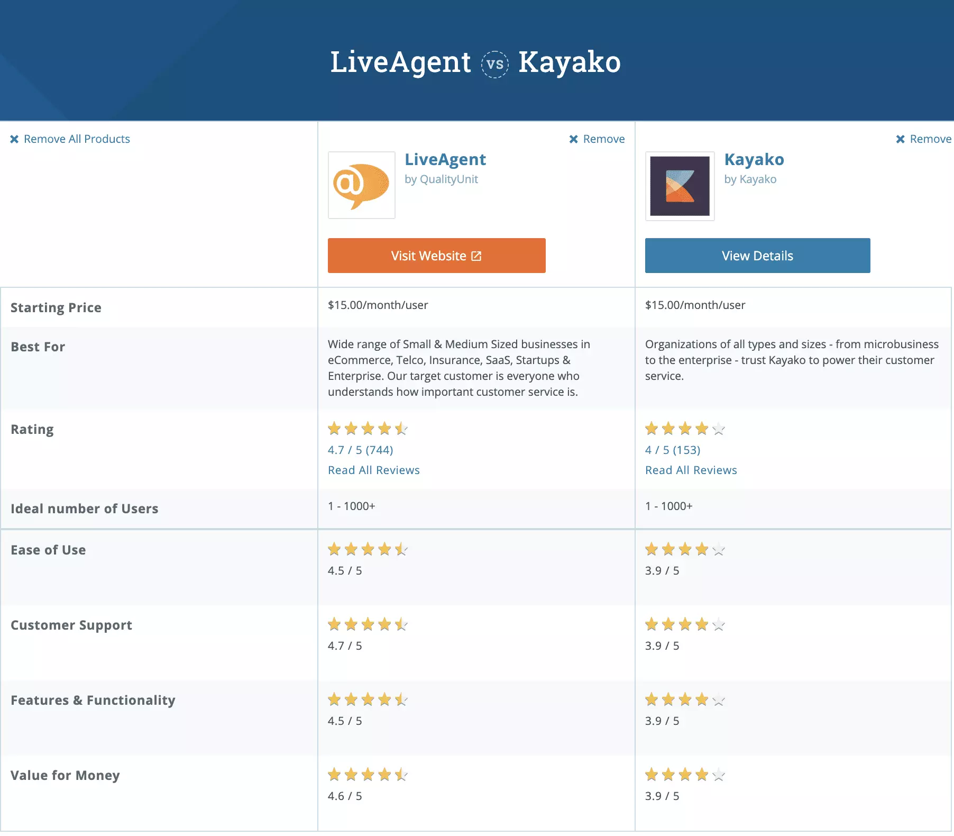954x836 pixels.
Task: Read All Reviews for Kayako
Action: tap(691, 470)
